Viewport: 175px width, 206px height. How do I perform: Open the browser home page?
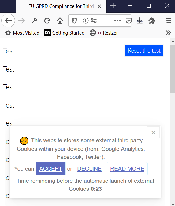[x=60, y=21]
